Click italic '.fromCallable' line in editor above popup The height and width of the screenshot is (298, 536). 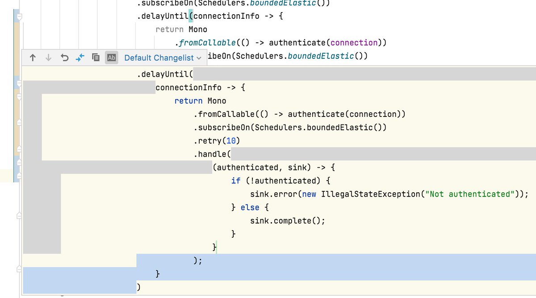(280, 43)
